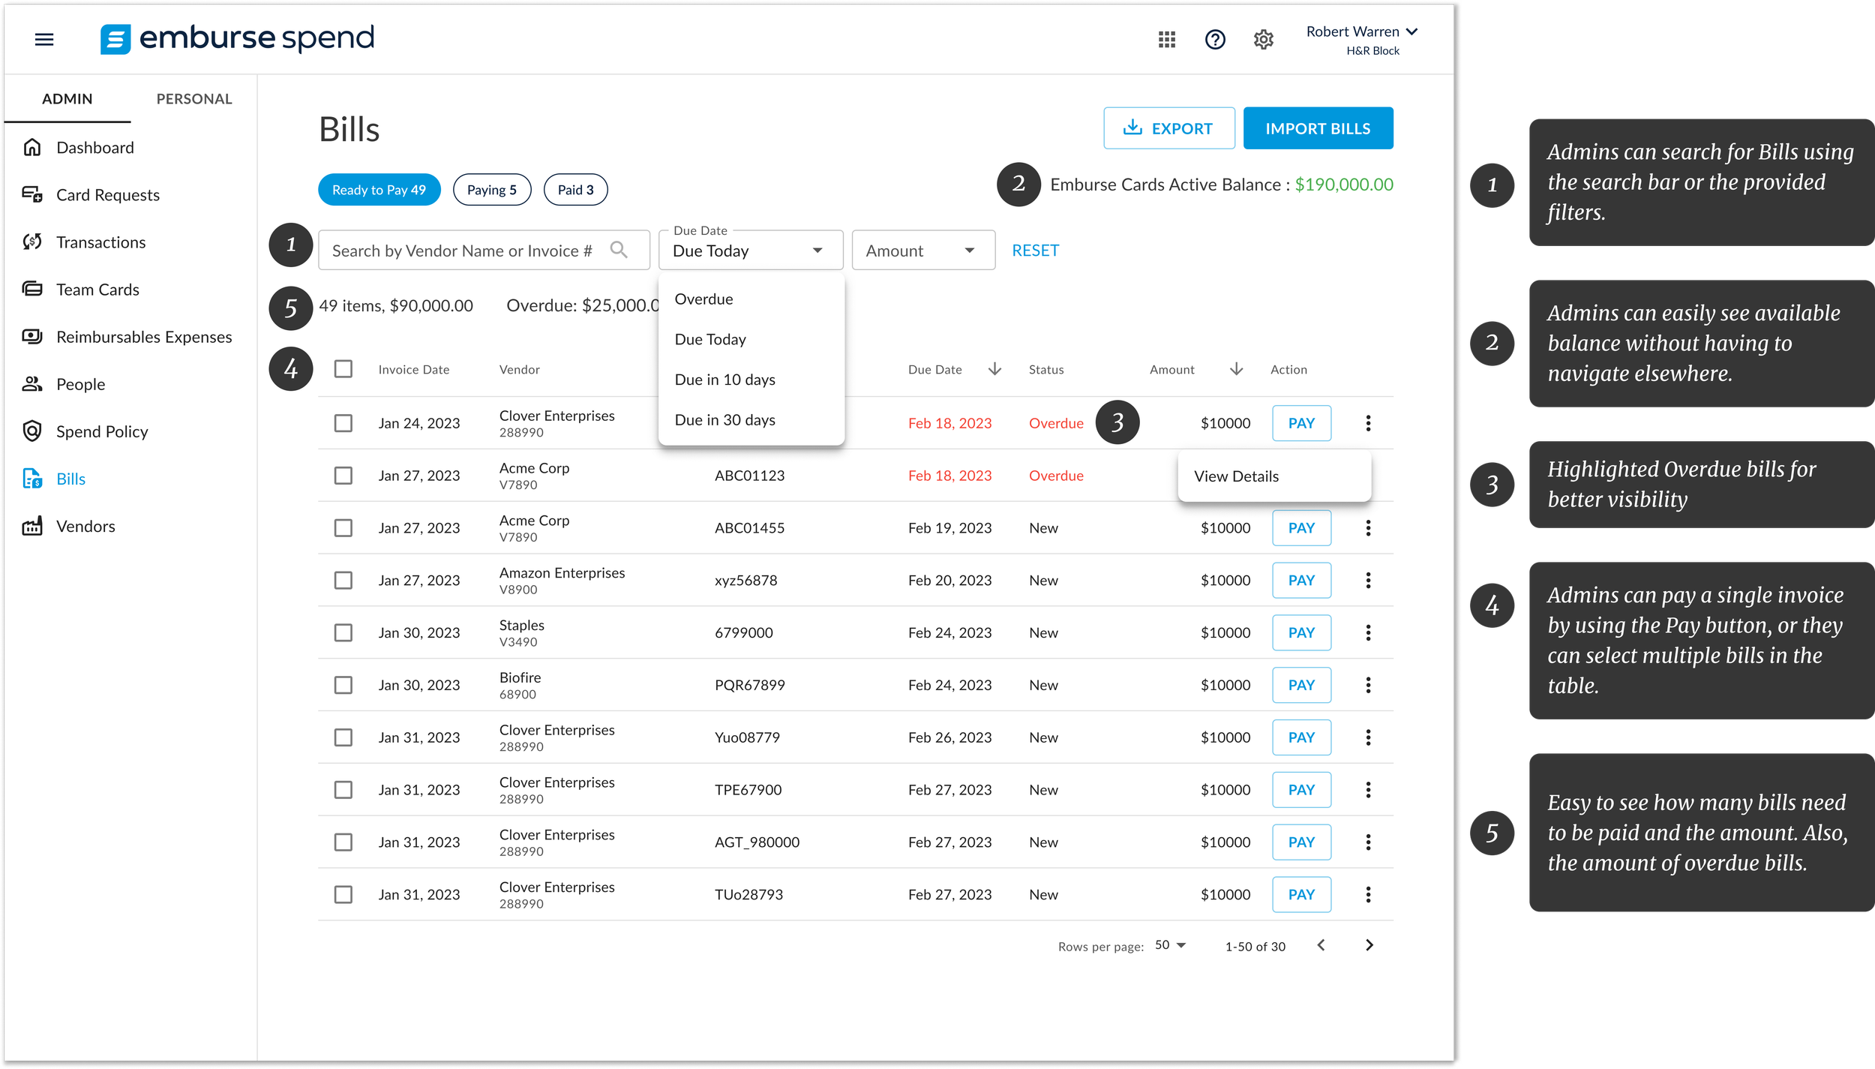
Task: Pay the Biofire PQR67899 bill
Action: (1301, 684)
